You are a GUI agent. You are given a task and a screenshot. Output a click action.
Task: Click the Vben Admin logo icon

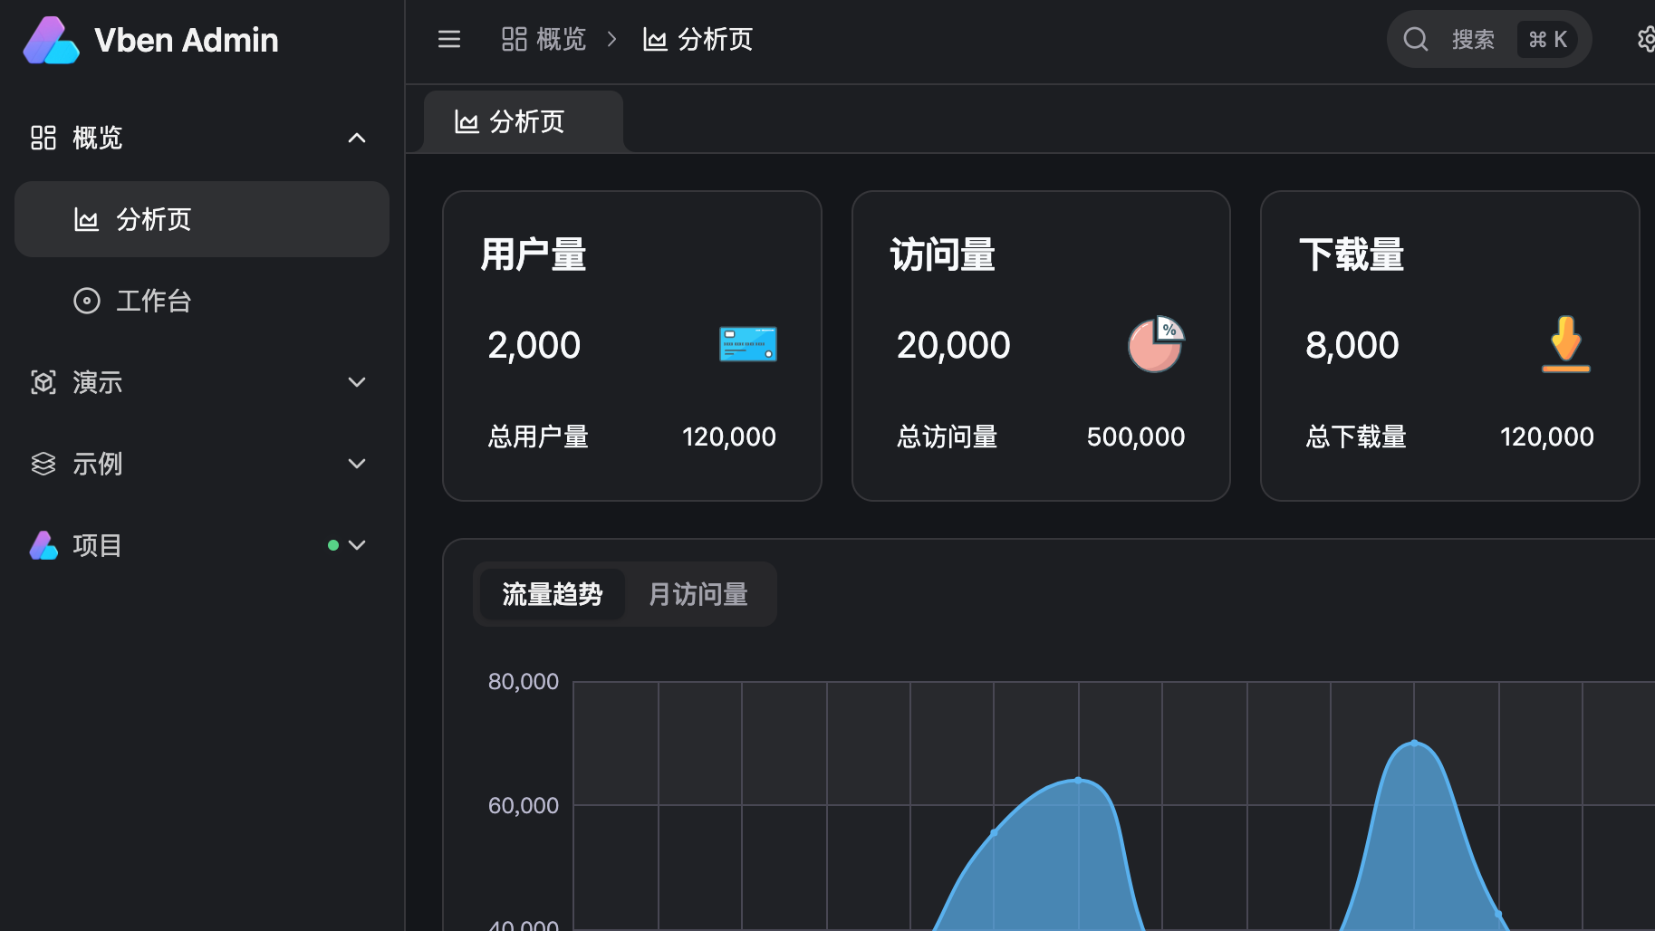coord(51,40)
